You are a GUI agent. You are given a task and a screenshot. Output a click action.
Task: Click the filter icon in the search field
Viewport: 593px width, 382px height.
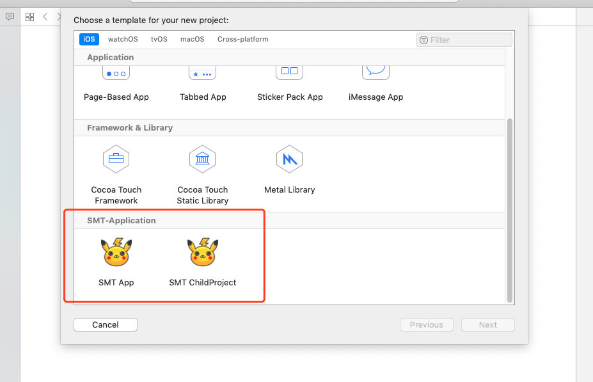point(424,40)
